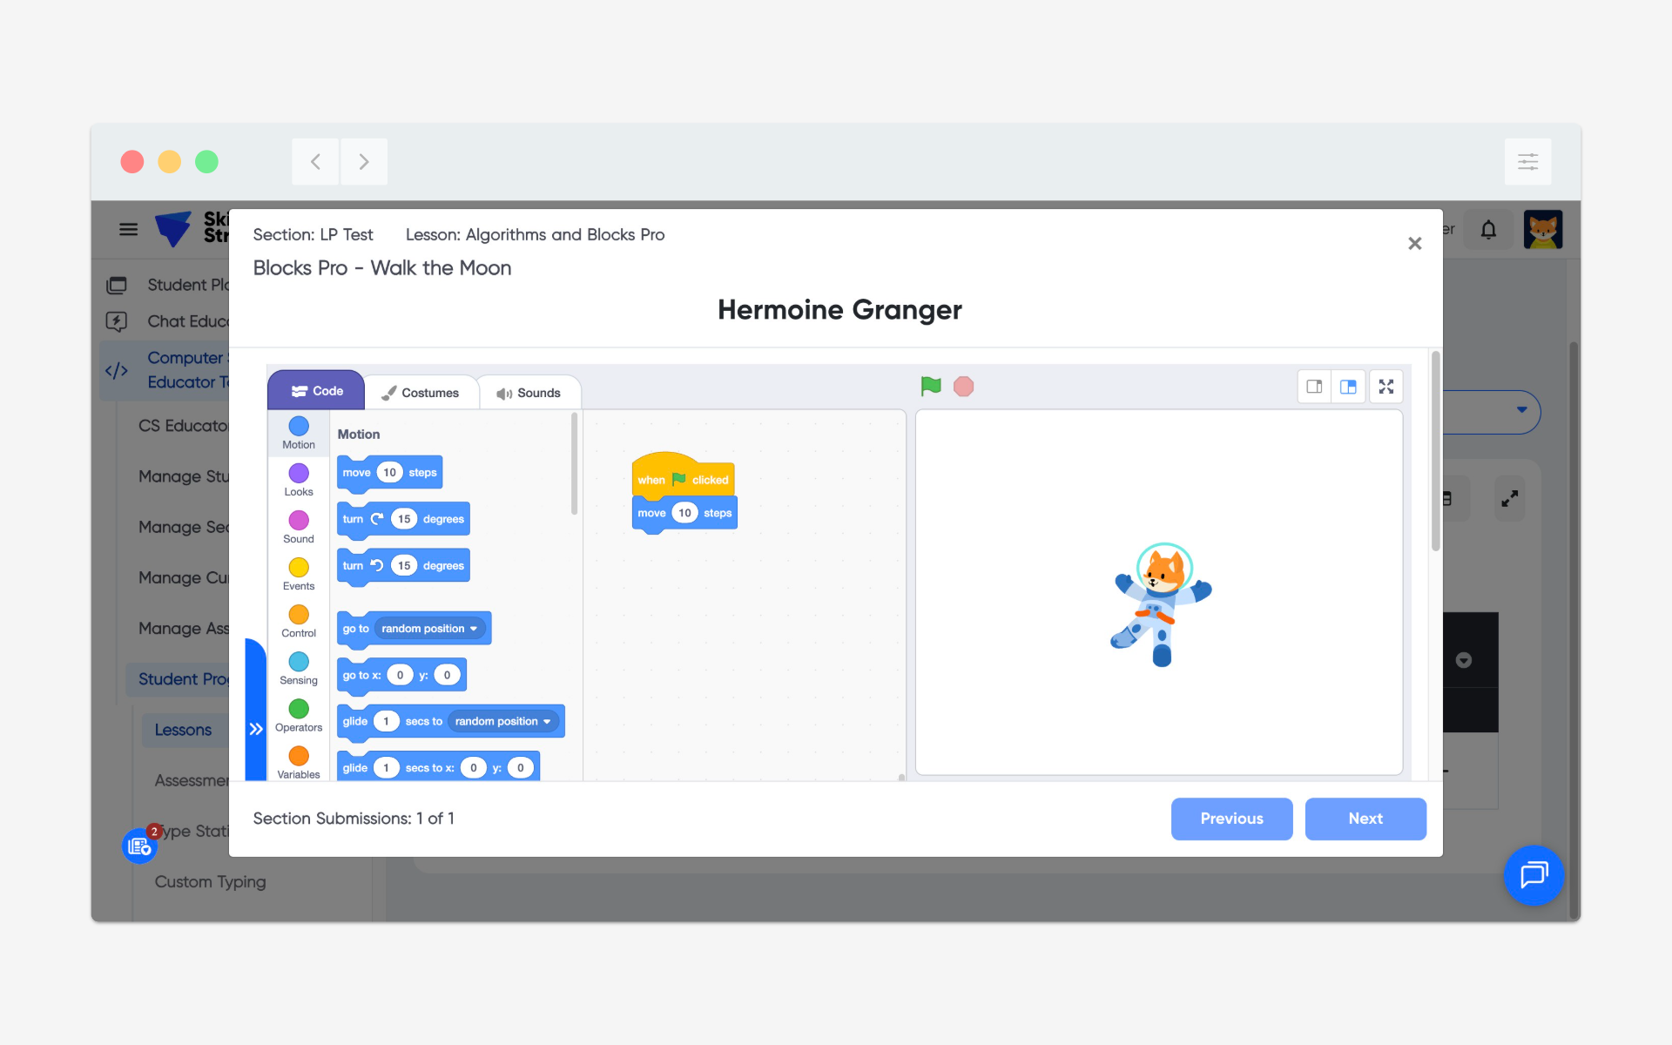Open the glide random position dropdown
This screenshot has height=1045, width=1672.
(503, 721)
